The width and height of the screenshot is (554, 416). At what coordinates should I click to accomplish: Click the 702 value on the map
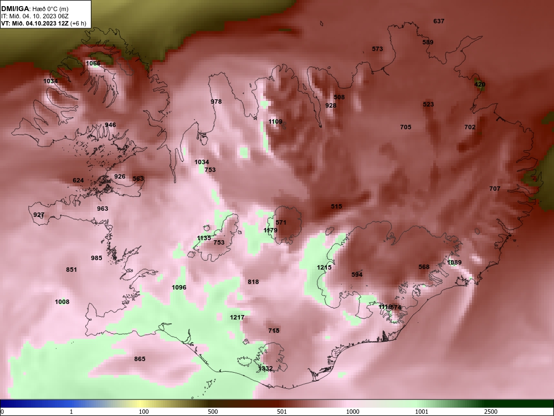470,127
